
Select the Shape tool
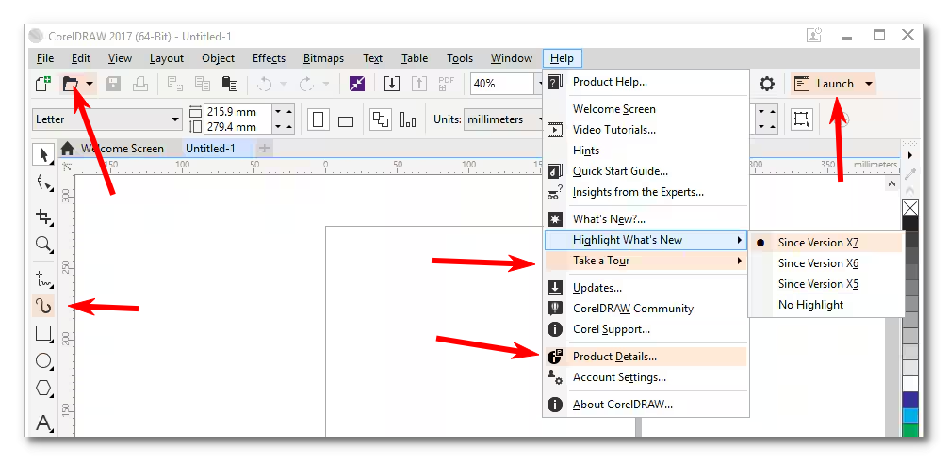(x=43, y=183)
